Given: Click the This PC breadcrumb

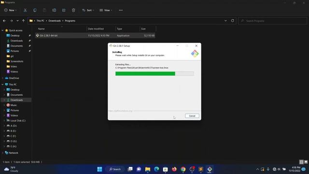Looking at the screenshot, I should [x=41, y=21].
